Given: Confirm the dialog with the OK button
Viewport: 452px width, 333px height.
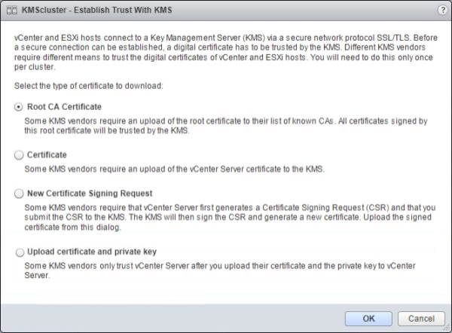Looking at the screenshot, I should [x=368, y=319].
